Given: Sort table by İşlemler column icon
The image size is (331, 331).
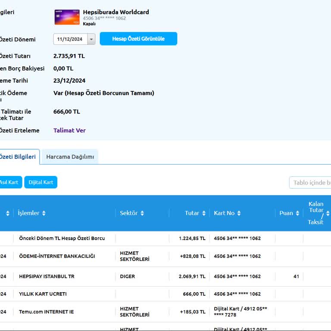Looking at the screenshot, I should click(44, 213).
